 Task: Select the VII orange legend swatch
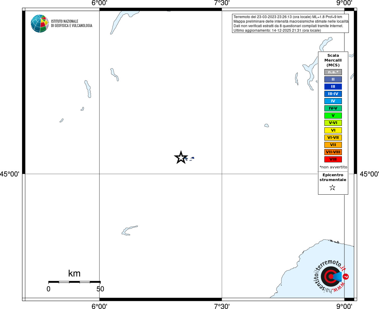coord(333,145)
